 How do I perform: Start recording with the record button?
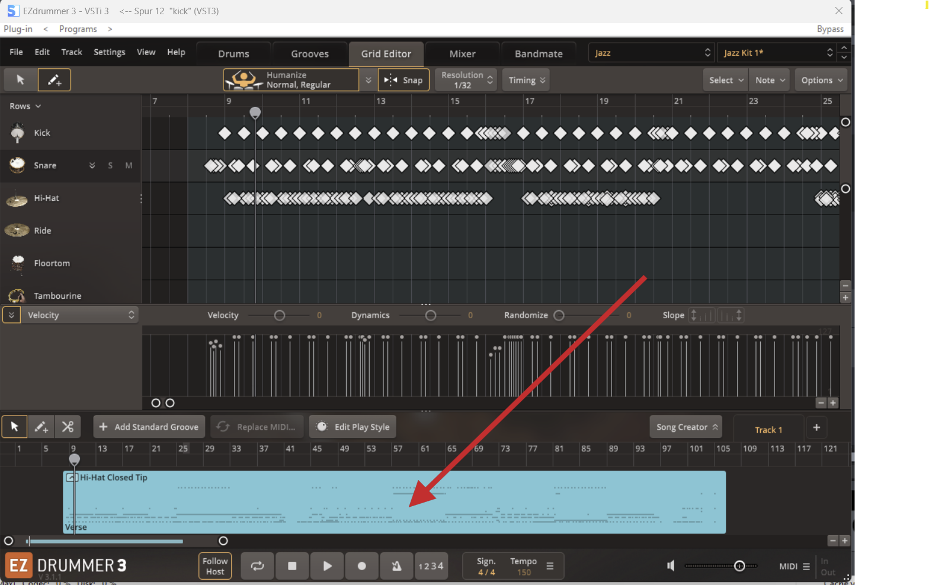[x=362, y=566]
